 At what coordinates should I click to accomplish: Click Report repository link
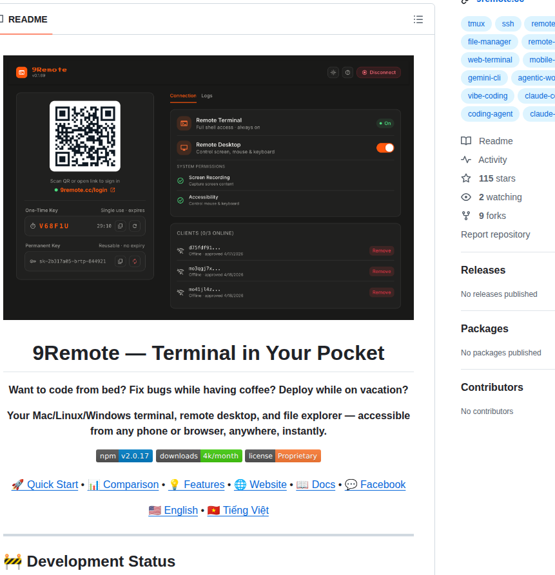495,234
